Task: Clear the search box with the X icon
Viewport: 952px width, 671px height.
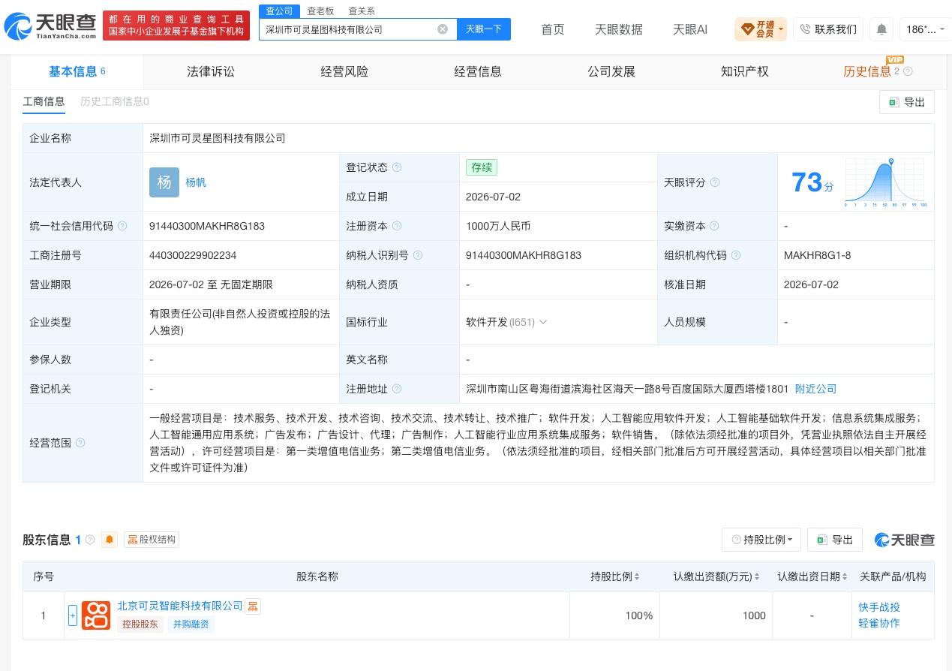Action: coord(443,29)
